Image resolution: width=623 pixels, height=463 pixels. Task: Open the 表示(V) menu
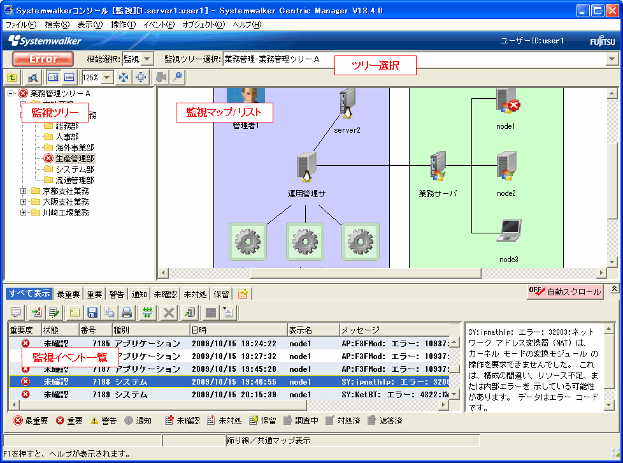(x=90, y=25)
